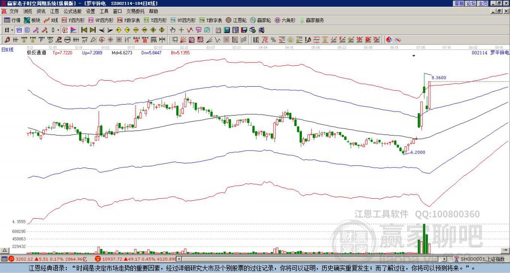Toggle the 权 adjustment button
This screenshot has width=510, height=273.
click(x=65, y=30)
